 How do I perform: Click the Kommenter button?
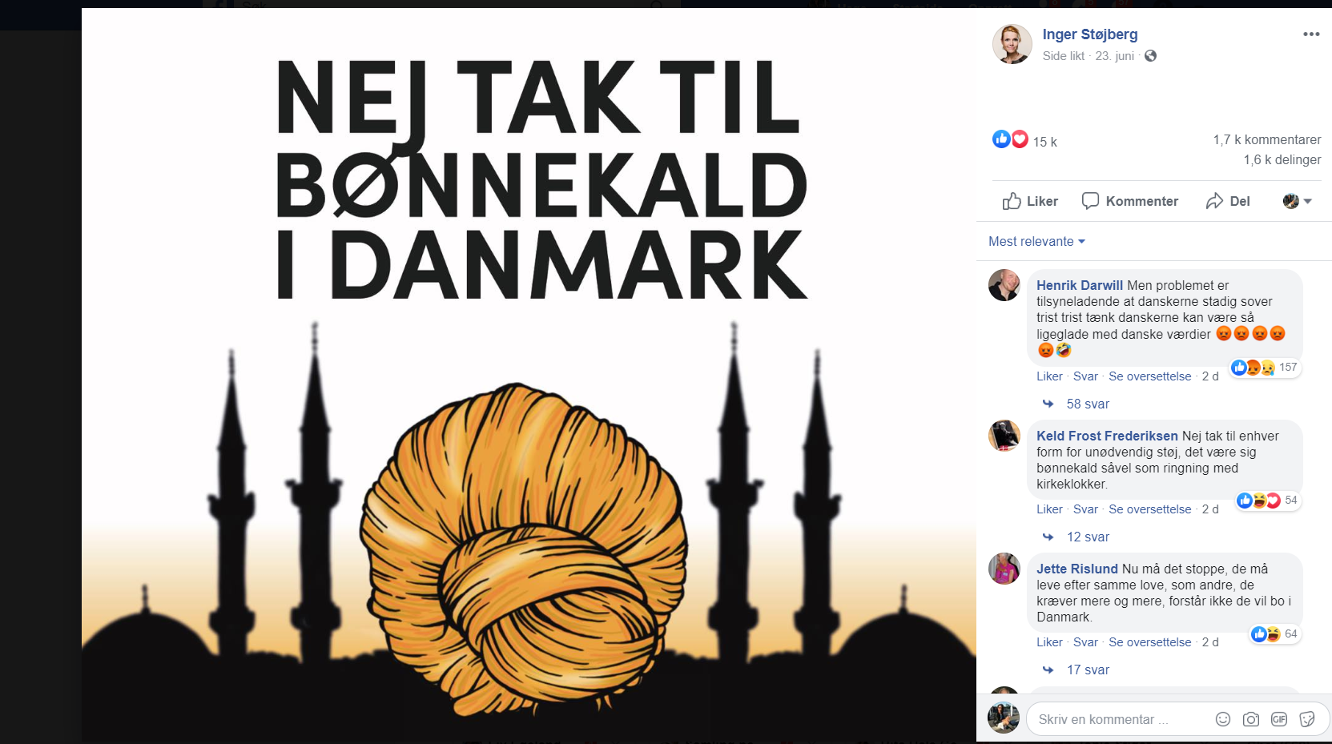[1129, 201]
